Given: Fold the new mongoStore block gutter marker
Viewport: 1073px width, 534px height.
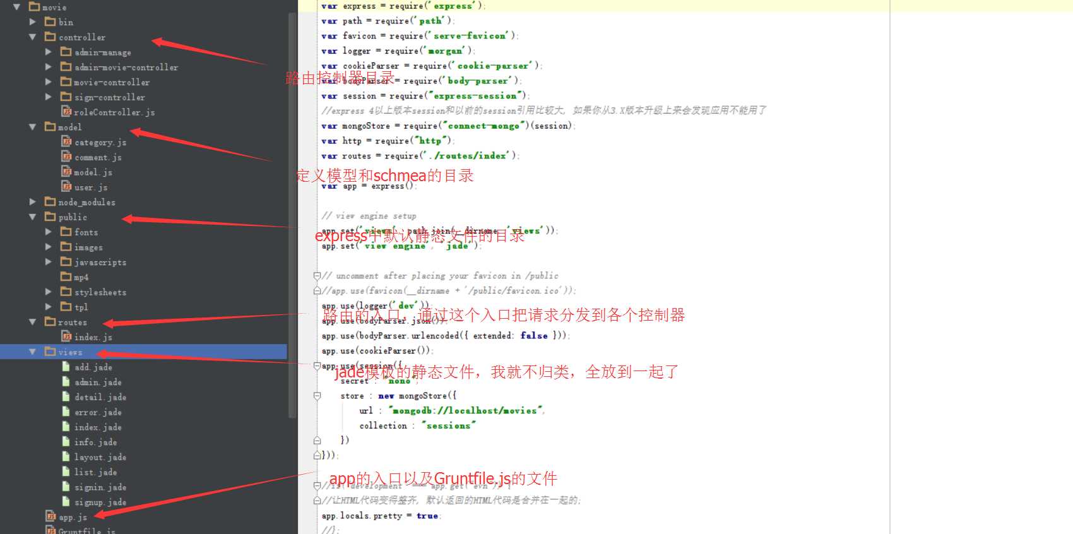Looking at the screenshot, I should click(317, 396).
